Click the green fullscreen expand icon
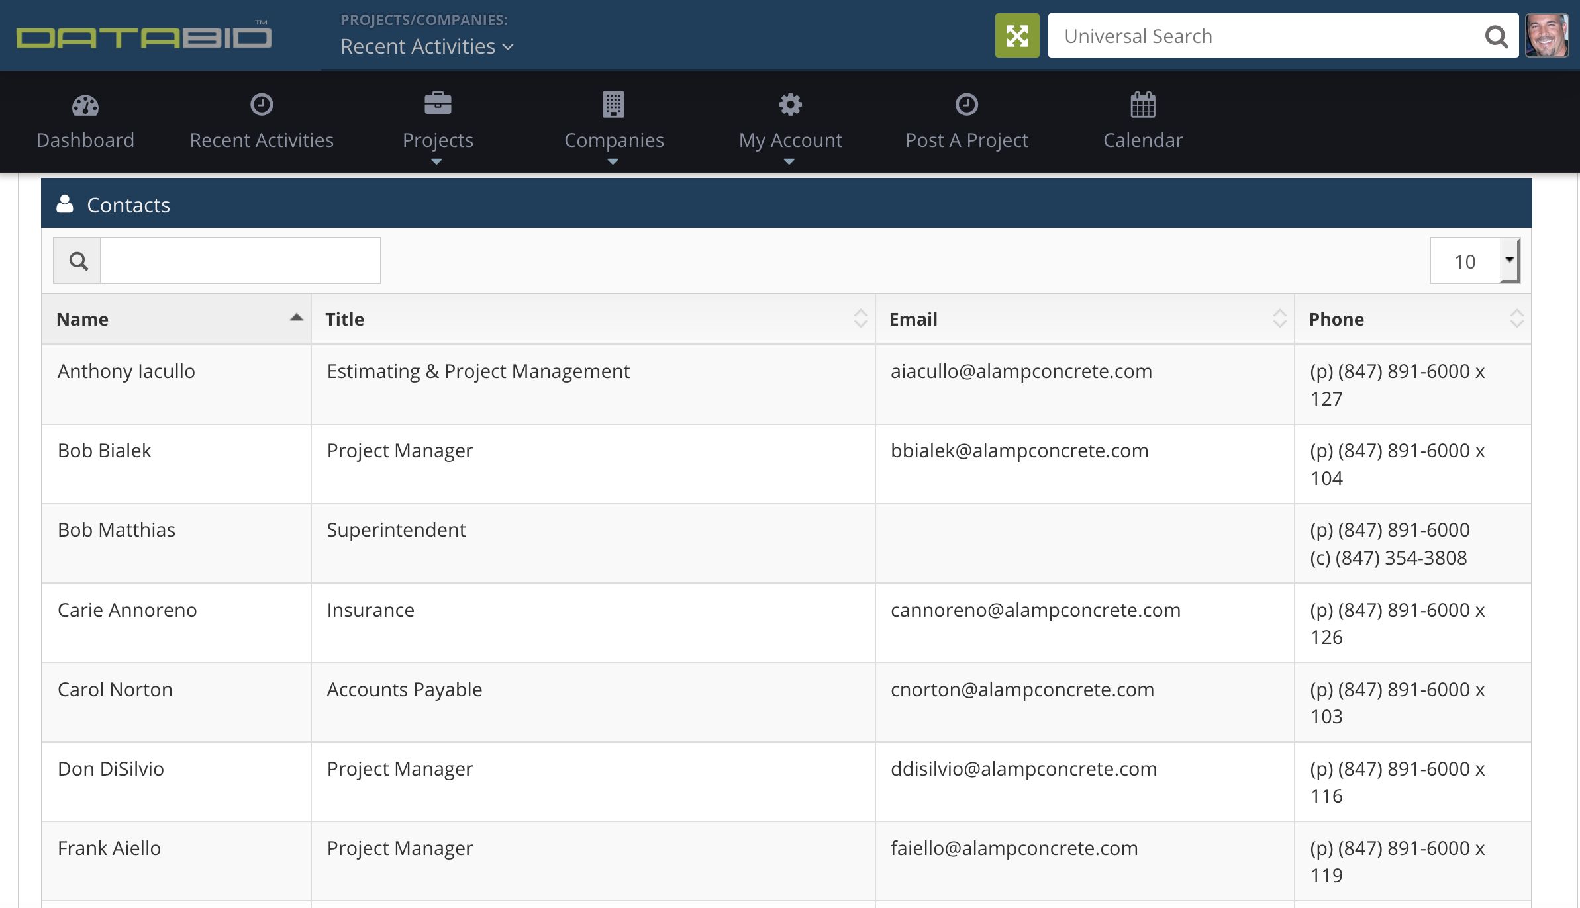Image resolution: width=1580 pixels, height=908 pixels. tap(1017, 36)
